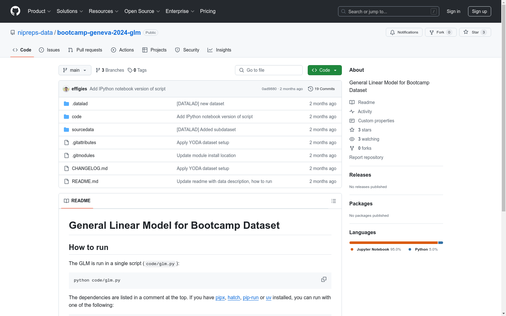Open the green Code dropdown
Viewport: 506px width, 316px height.
pyautogui.click(x=324, y=70)
